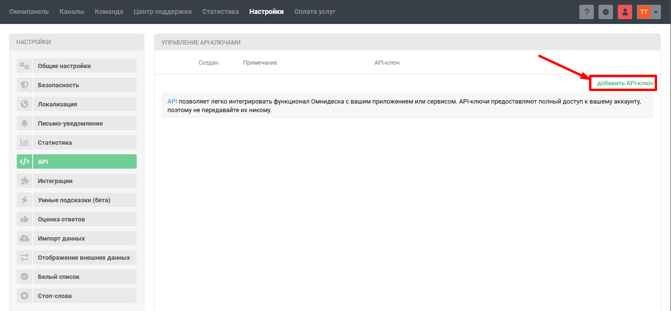Click the thumbs-up icon for Оценка ответов
Image resolution: width=671 pixels, height=311 pixels.
click(x=24, y=219)
